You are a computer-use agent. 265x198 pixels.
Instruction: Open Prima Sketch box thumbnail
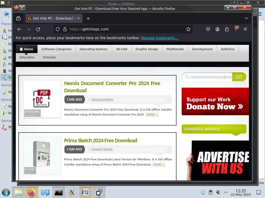click(x=42, y=156)
